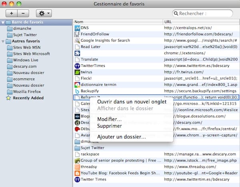Click the minus button to remove a bookmark
The width and height of the screenshot is (240, 187).
tap(22, 13)
